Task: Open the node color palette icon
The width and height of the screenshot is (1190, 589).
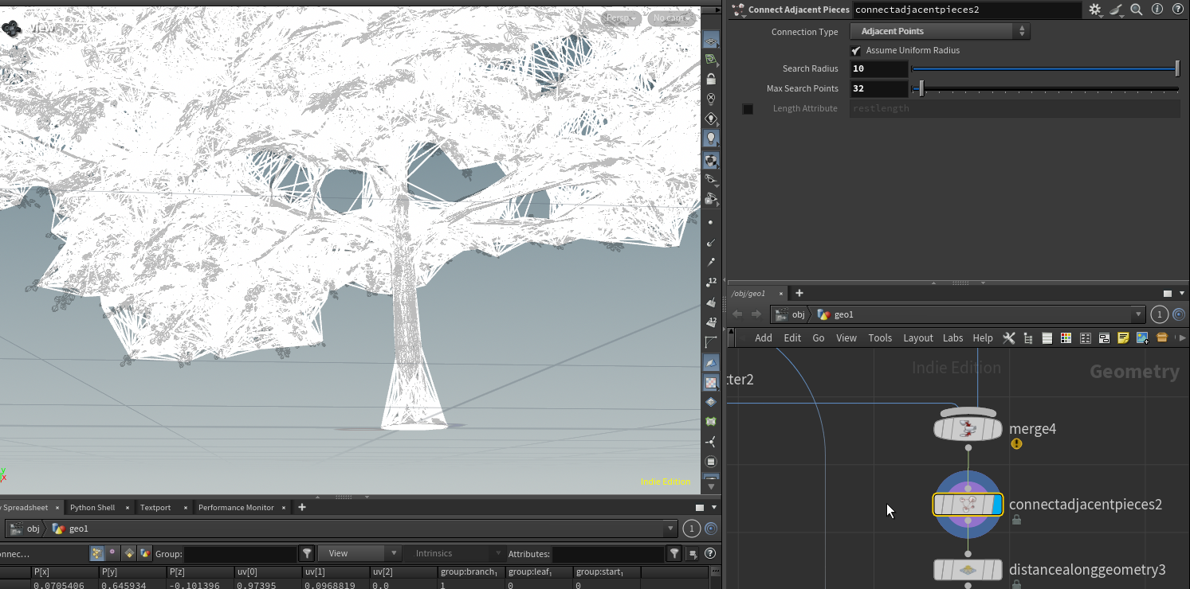Action: 1066,337
